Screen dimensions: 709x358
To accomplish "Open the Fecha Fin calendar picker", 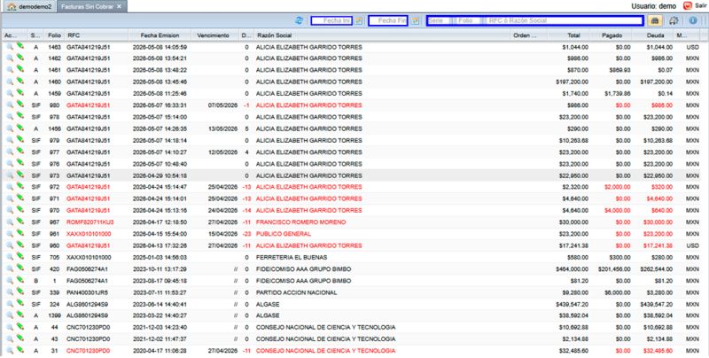I will point(415,20).
